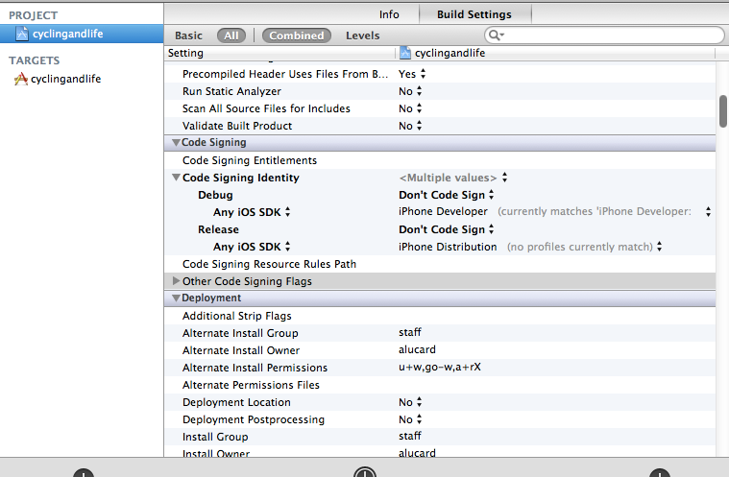This screenshot has height=477, width=729.
Task: Select the cyclingandlife target icon
Action: 21,80
